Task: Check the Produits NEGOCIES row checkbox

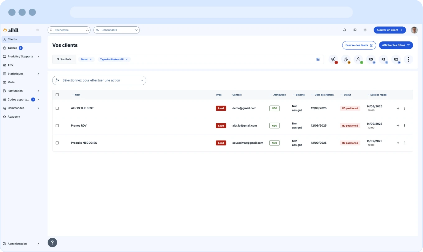Action: pyautogui.click(x=57, y=143)
